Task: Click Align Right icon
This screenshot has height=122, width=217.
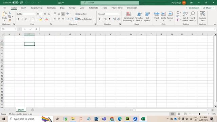Action: [63, 19]
